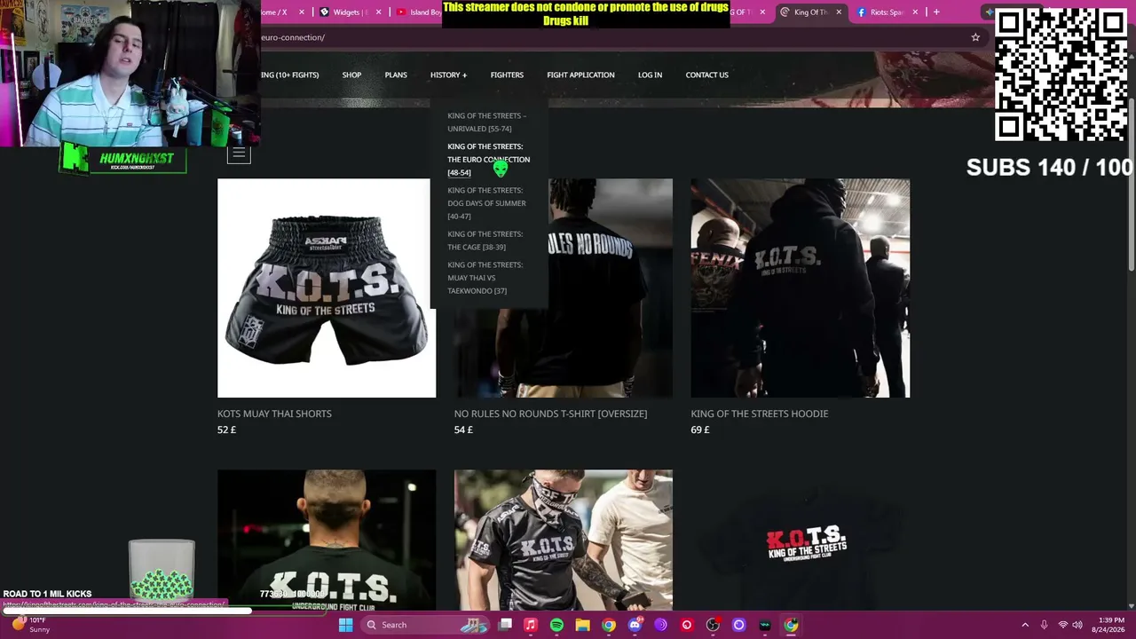Click the microphone tray icon
1136x639 pixels.
(x=1044, y=625)
